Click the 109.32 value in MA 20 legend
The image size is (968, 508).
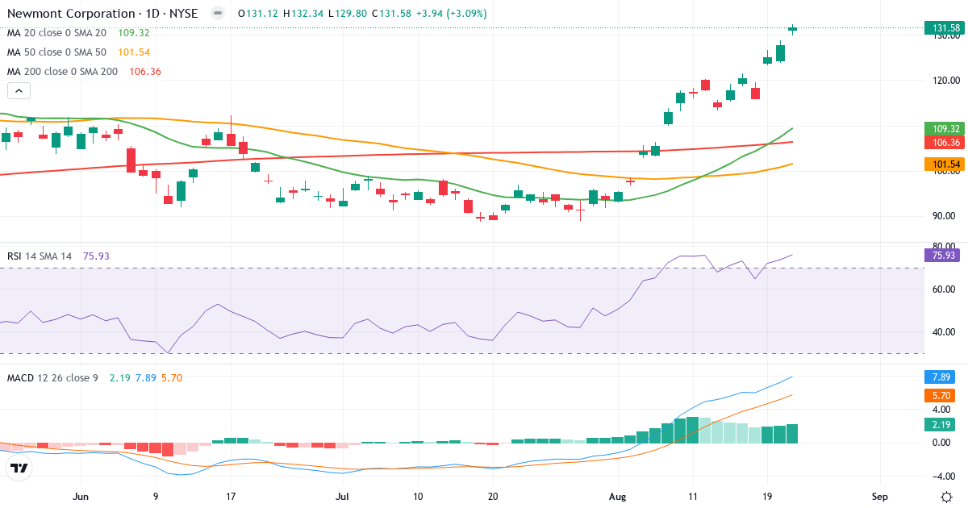pos(134,33)
